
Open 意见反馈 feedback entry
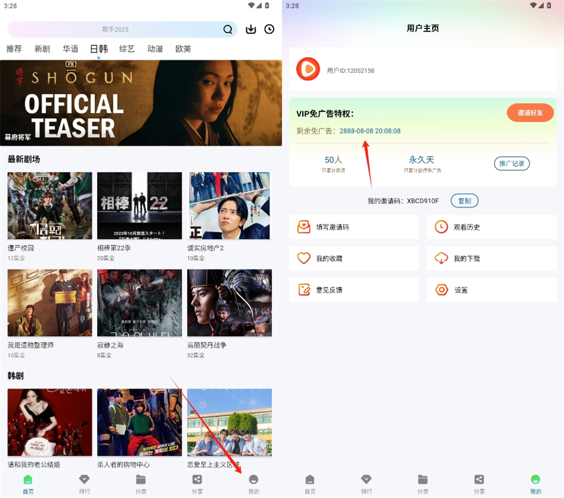click(x=354, y=290)
